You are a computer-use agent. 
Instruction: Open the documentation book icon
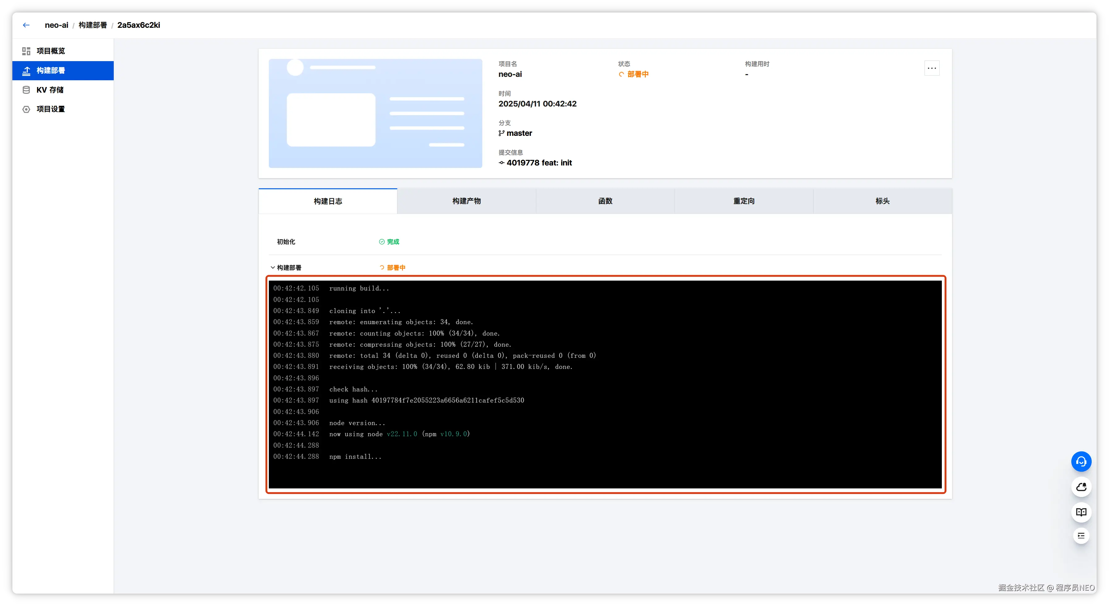(x=1081, y=512)
